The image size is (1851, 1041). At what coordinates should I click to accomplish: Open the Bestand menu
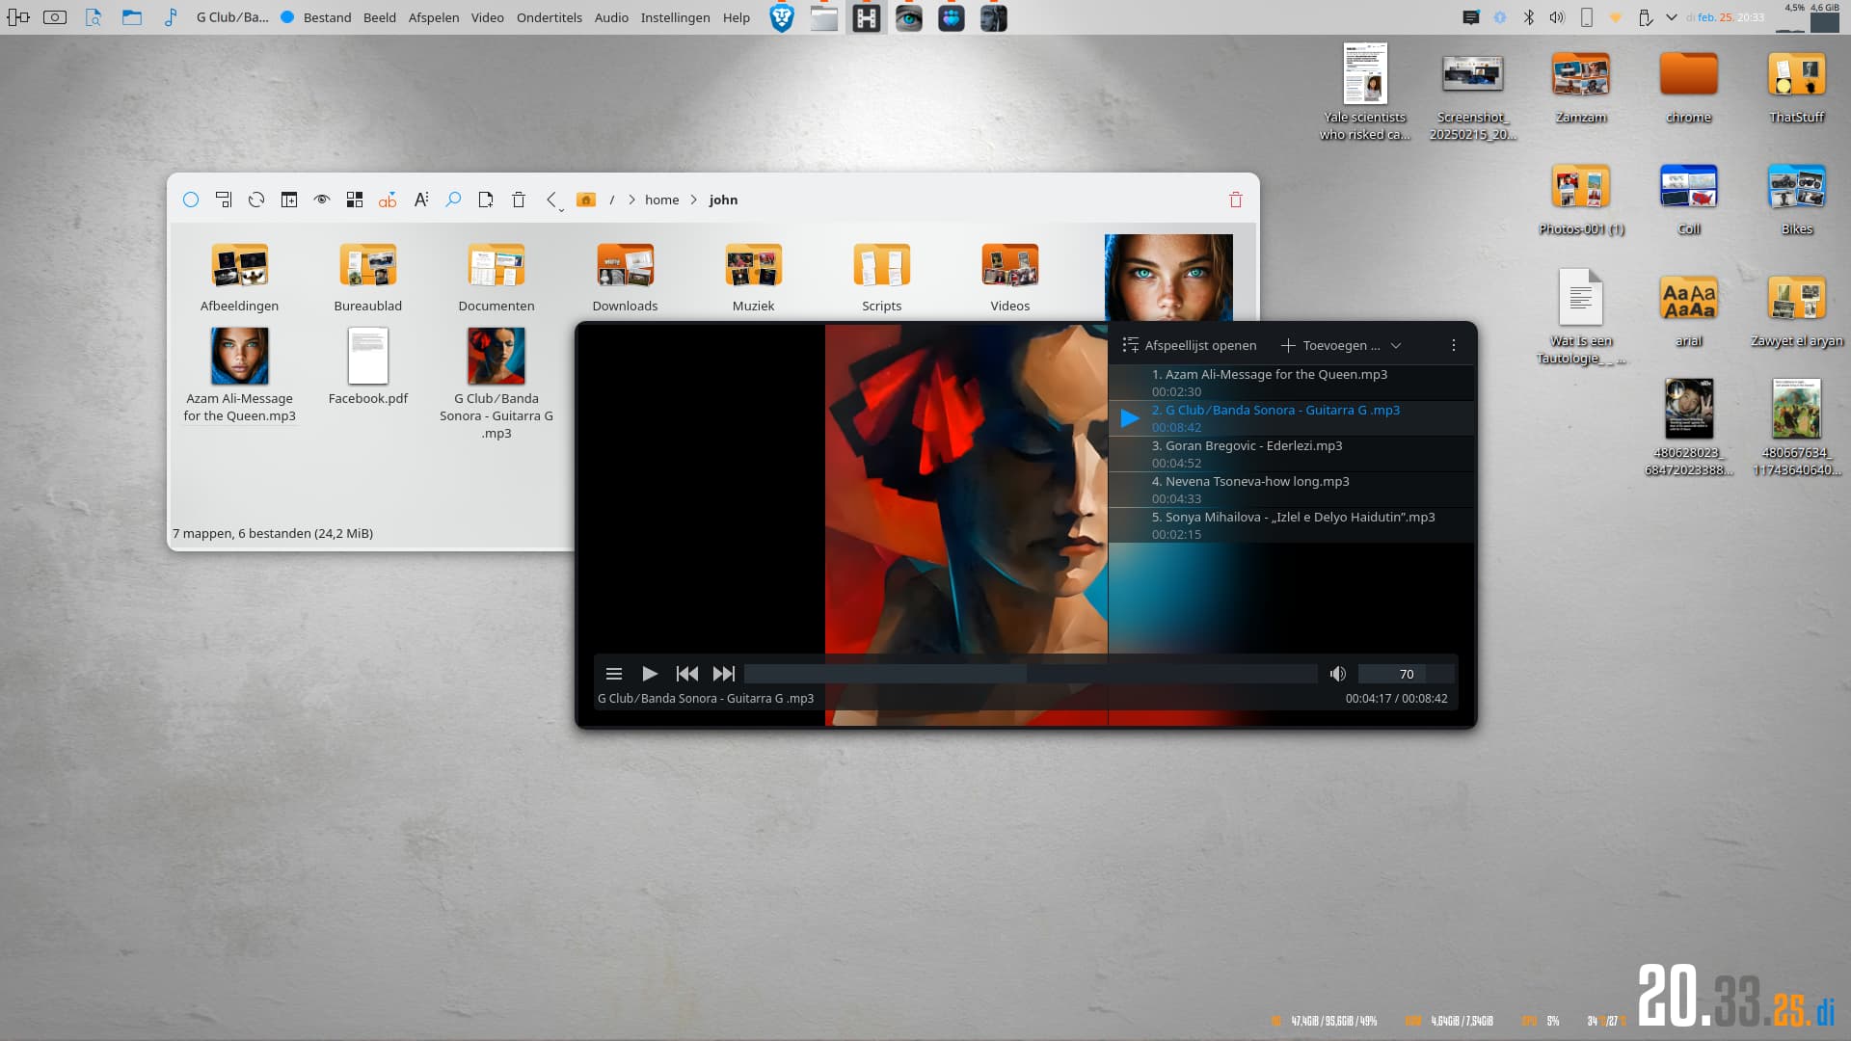coord(327,17)
